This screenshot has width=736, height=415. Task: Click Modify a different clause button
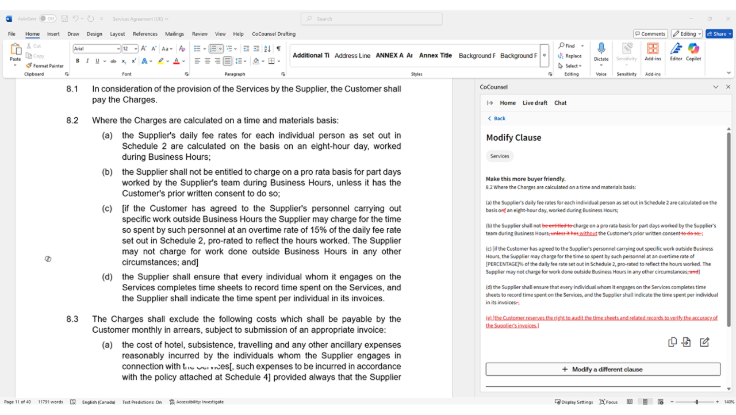click(x=603, y=369)
